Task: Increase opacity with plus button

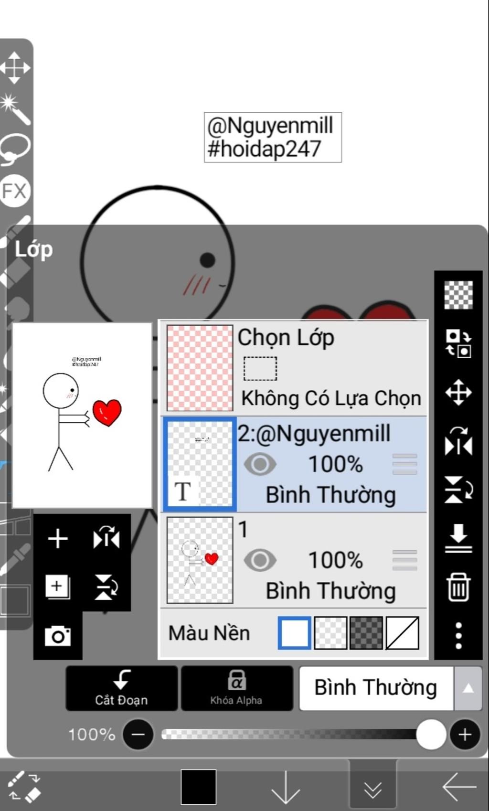Action: pos(465,735)
